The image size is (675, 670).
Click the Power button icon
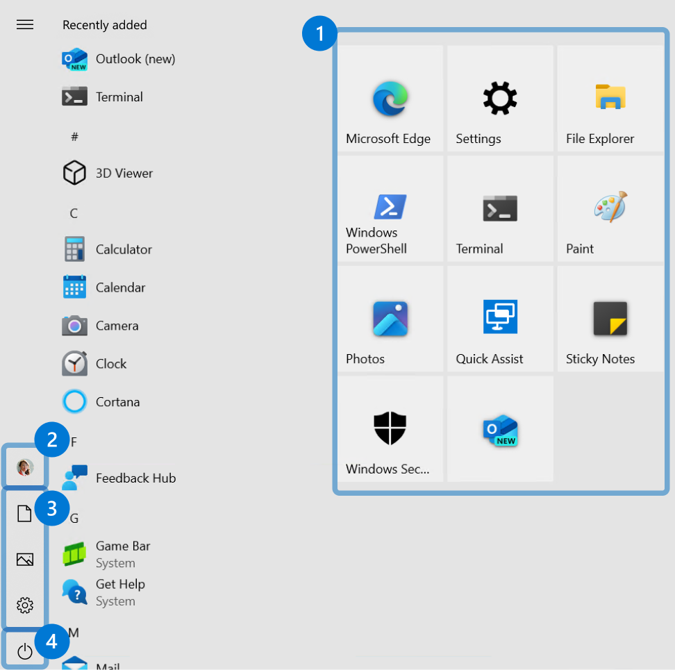[25, 651]
